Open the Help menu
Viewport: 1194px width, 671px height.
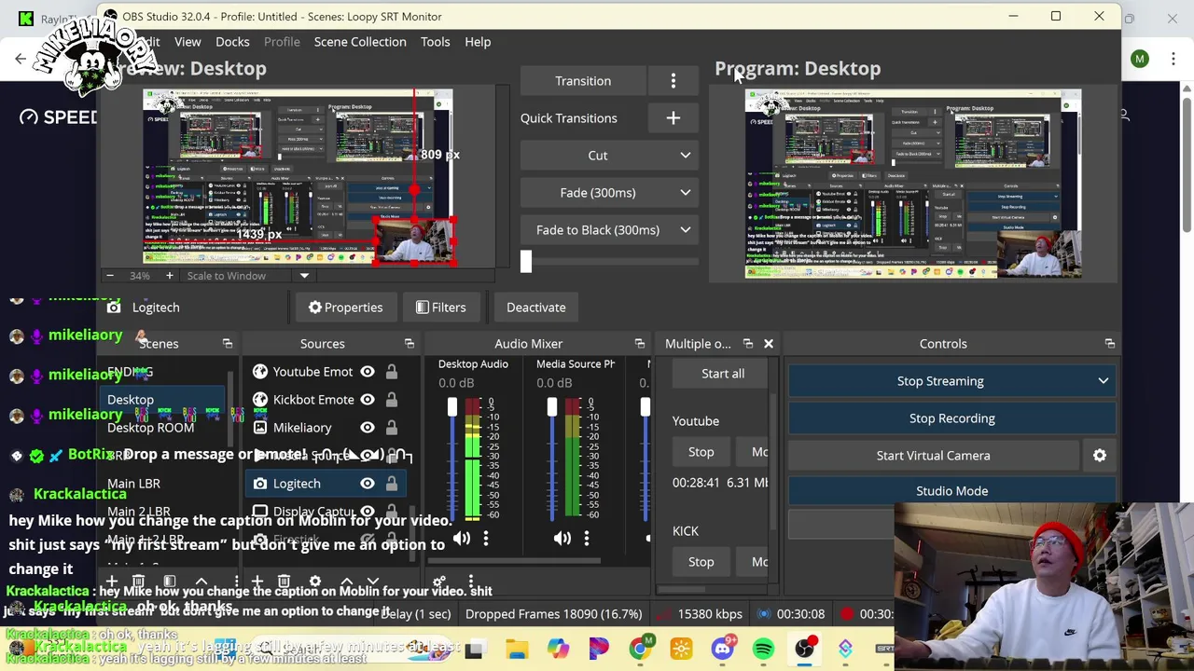(478, 42)
